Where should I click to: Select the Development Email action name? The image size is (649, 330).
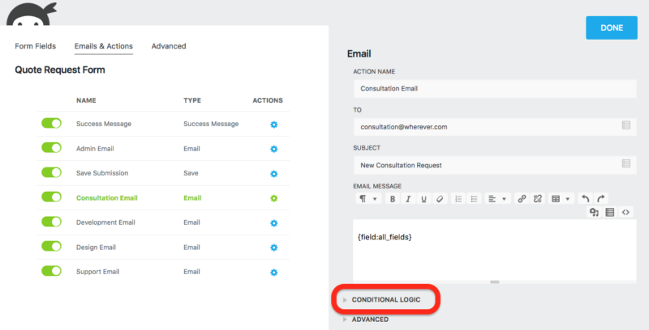[x=105, y=222]
